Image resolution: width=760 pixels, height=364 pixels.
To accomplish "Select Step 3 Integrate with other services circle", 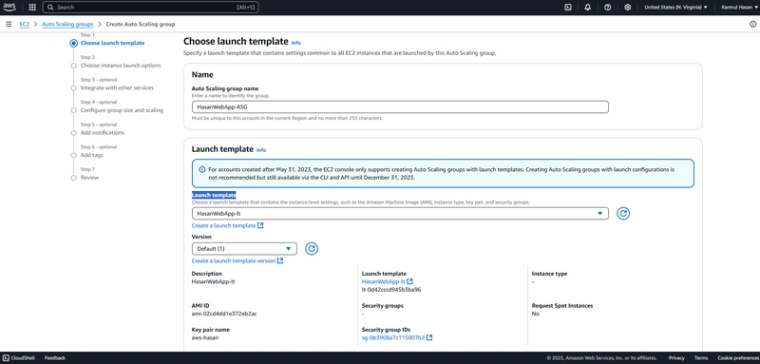I will (x=74, y=88).
